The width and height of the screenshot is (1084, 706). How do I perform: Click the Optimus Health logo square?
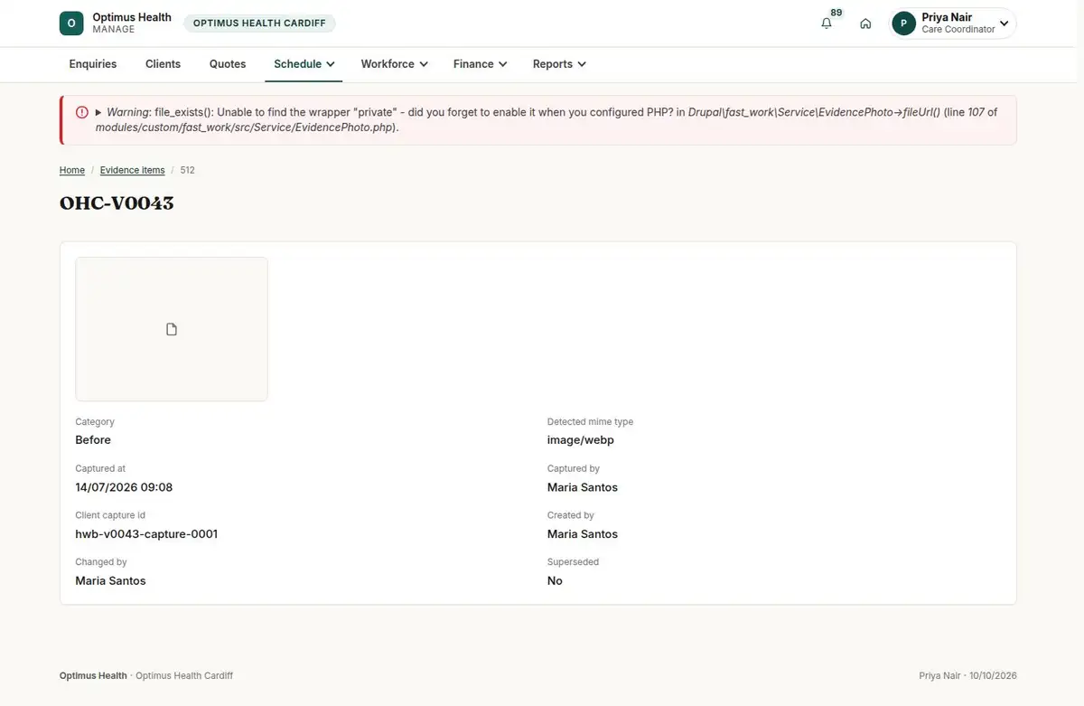pos(71,24)
